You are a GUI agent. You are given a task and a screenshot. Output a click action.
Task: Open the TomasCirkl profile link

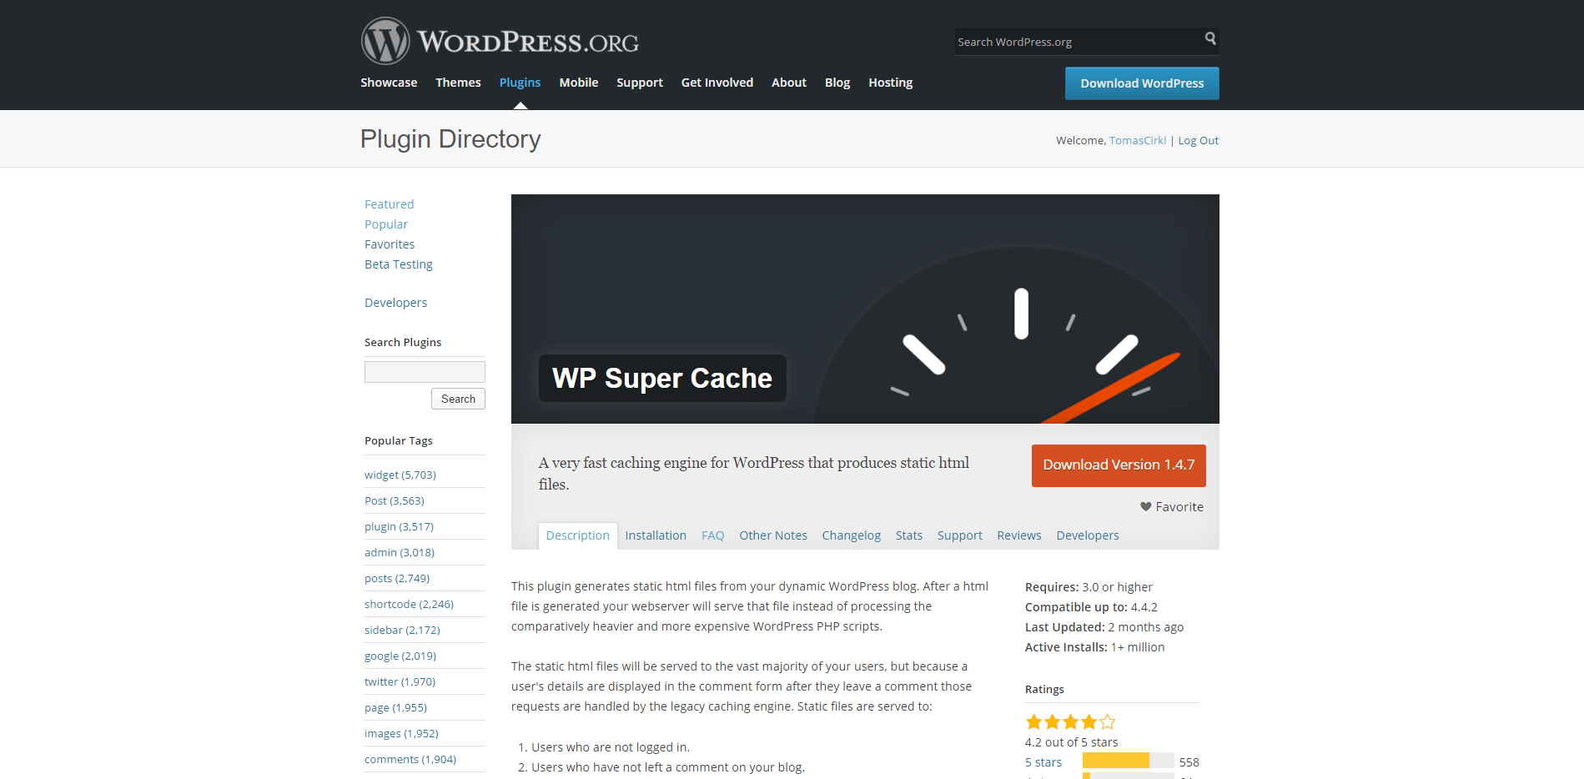coord(1138,140)
